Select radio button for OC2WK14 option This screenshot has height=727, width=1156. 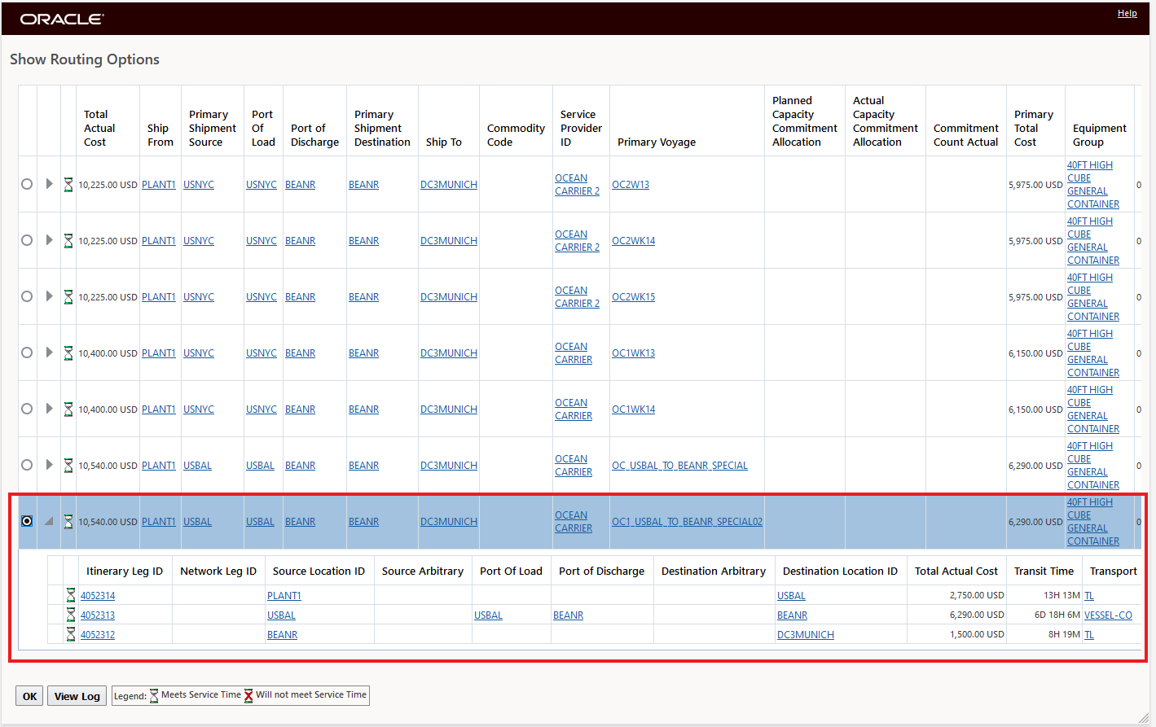point(27,240)
